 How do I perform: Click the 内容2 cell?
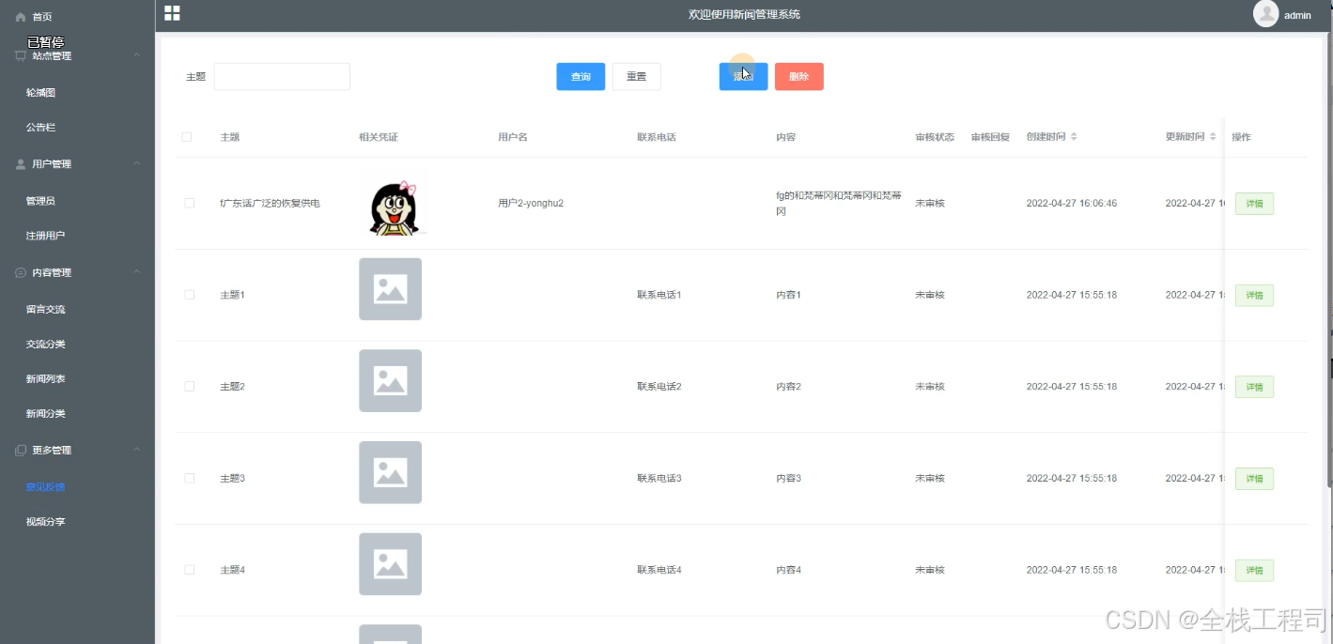pyautogui.click(x=788, y=387)
